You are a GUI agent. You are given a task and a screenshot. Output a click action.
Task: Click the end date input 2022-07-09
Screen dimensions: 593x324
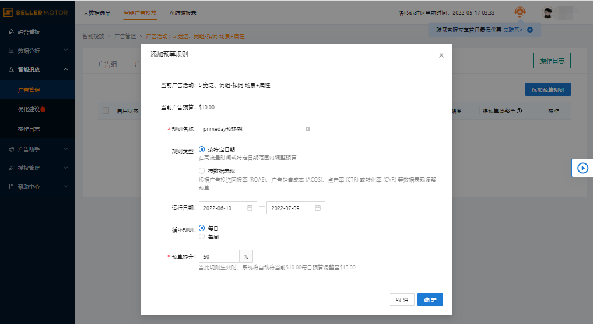(296, 208)
